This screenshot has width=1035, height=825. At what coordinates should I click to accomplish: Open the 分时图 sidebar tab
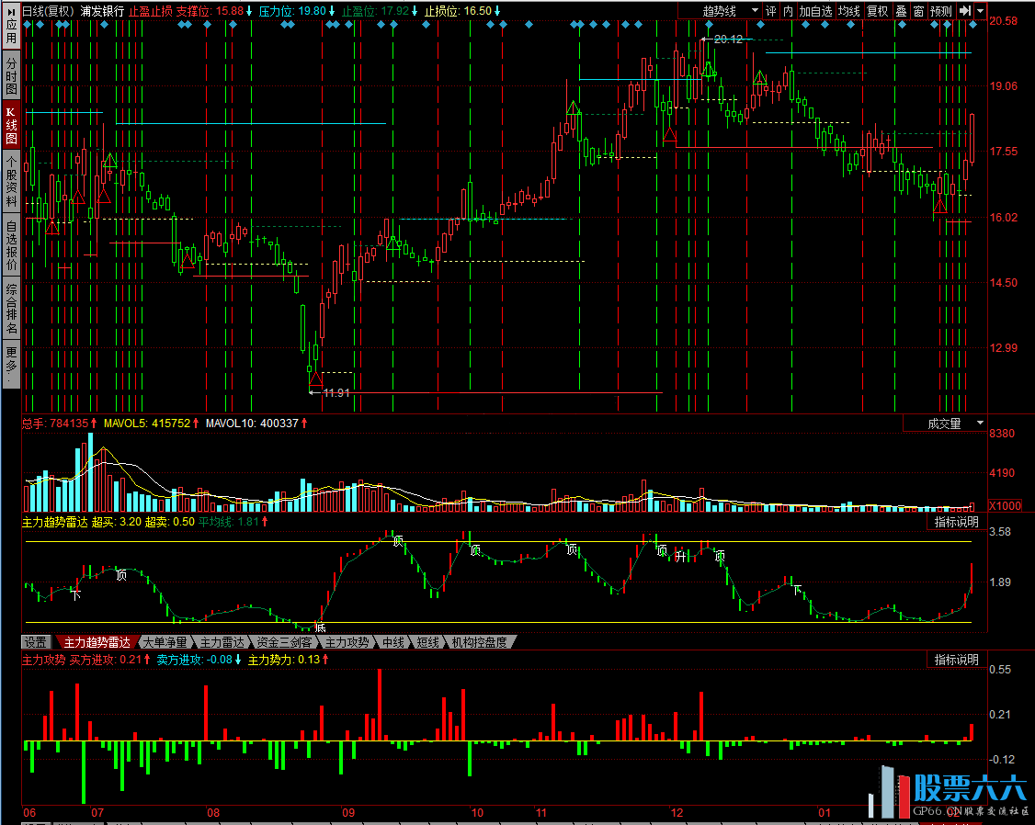(x=11, y=75)
